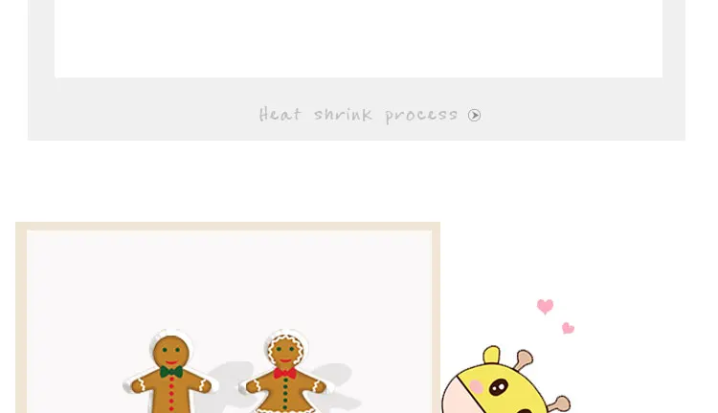This screenshot has height=413, width=718.
Task: Click the gingerbread woman's face with icing trim
Action: point(285,352)
